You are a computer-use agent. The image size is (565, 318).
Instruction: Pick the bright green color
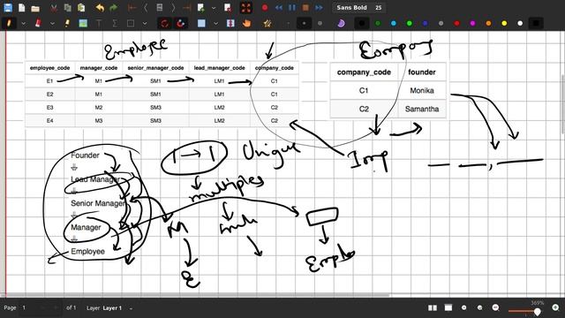[x=410, y=24]
